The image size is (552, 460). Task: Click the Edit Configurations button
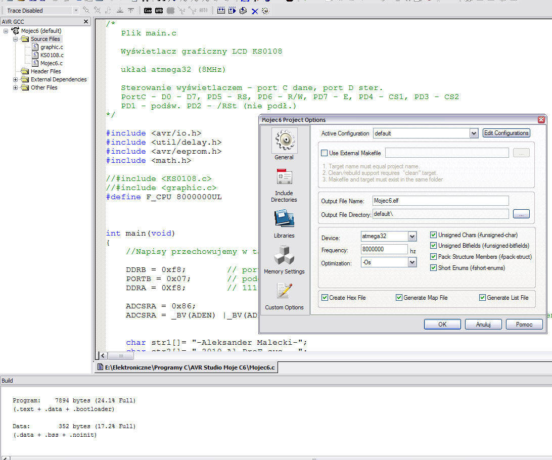click(506, 133)
